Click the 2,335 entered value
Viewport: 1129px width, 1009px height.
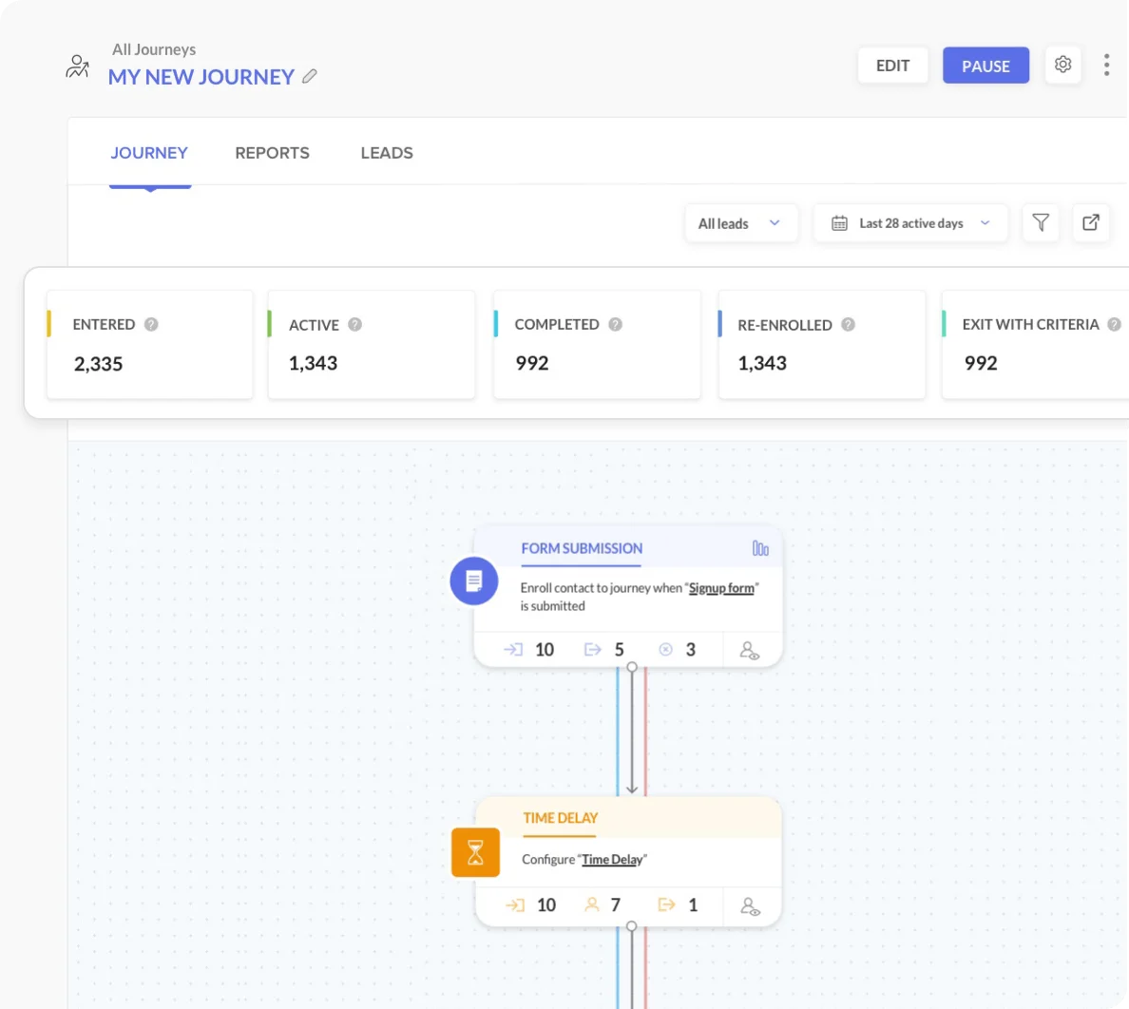(x=99, y=364)
